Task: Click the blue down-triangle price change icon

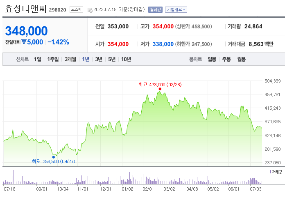Action: click(24, 42)
